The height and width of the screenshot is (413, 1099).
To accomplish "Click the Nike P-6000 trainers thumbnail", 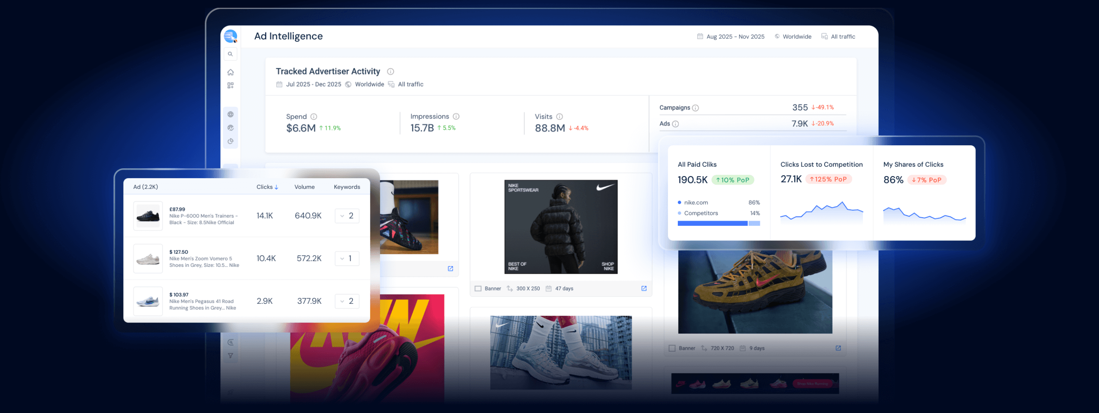I will (x=148, y=216).
